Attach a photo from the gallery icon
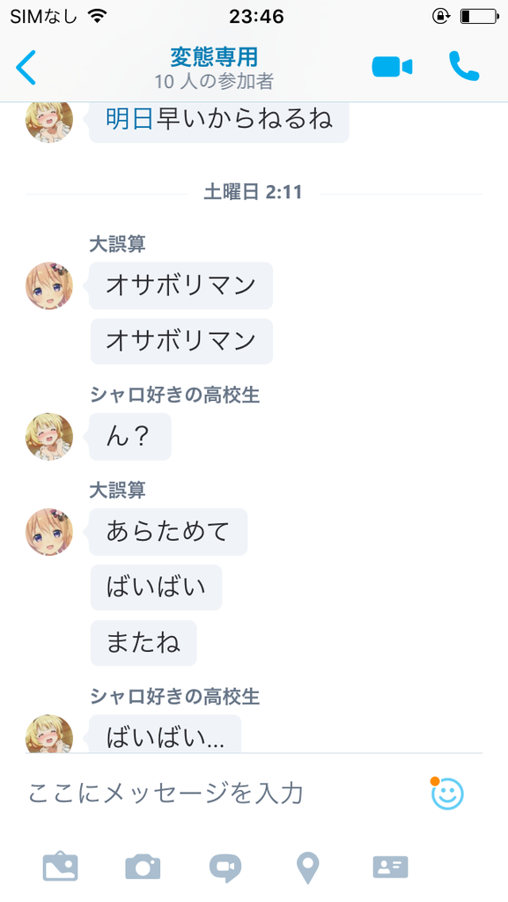 61,868
